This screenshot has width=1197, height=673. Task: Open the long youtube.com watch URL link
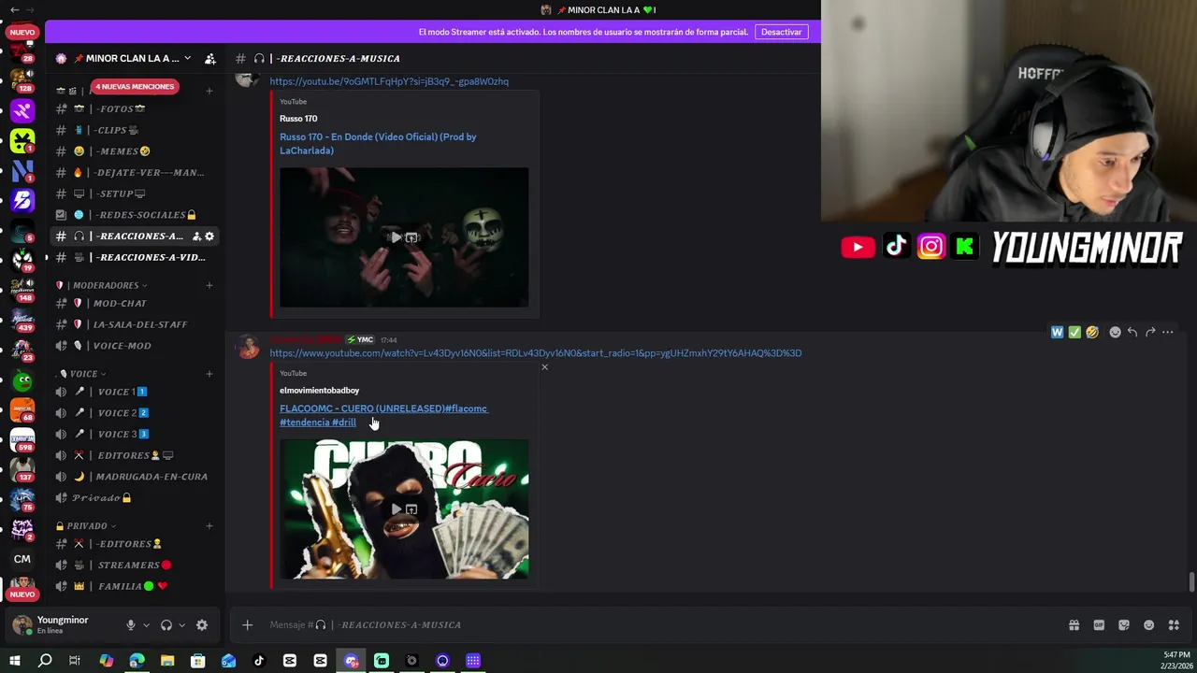pos(536,353)
